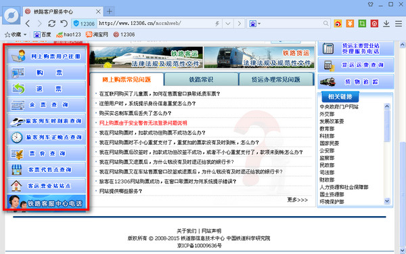Viewport: 406px width, 254px height.
Task: Open 人力资源和社会保障部 related link
Action: [x=344, y=187]
